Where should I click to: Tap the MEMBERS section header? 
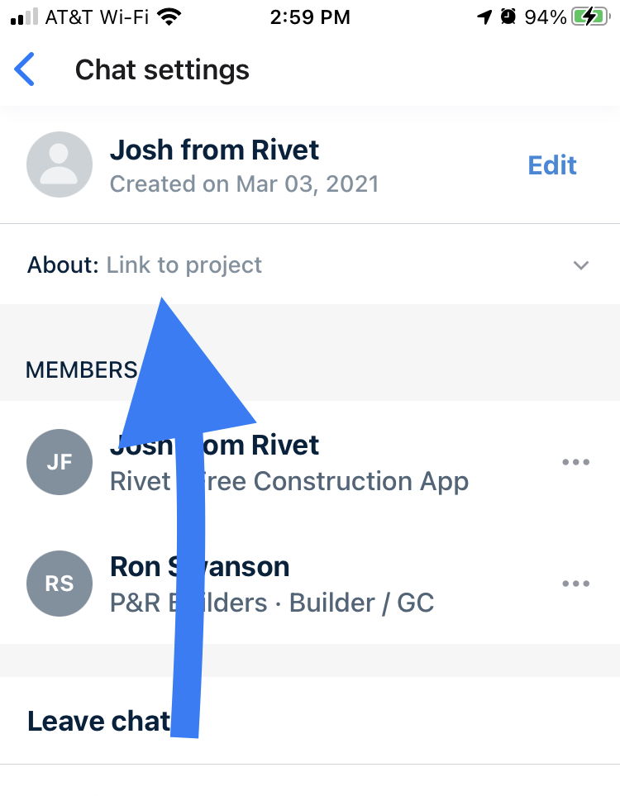coord(81,369)
